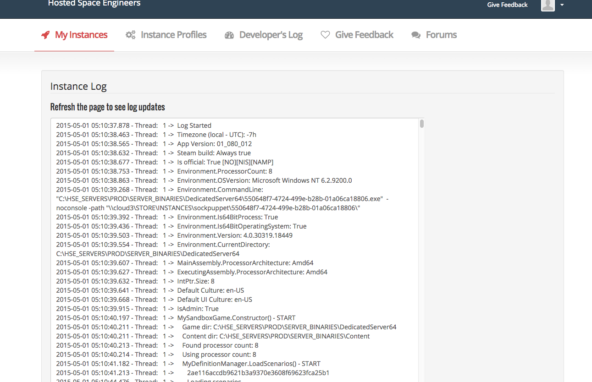Select the 'Found processor count: 8' line
The width and height of the screenshot is (592, 382).
(x=157, y=345)
